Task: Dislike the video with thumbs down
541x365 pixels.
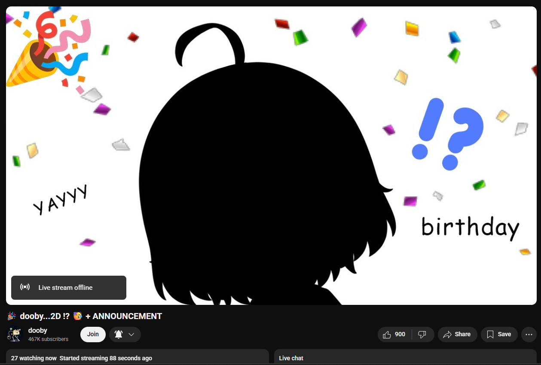Action: pos(423,335)
